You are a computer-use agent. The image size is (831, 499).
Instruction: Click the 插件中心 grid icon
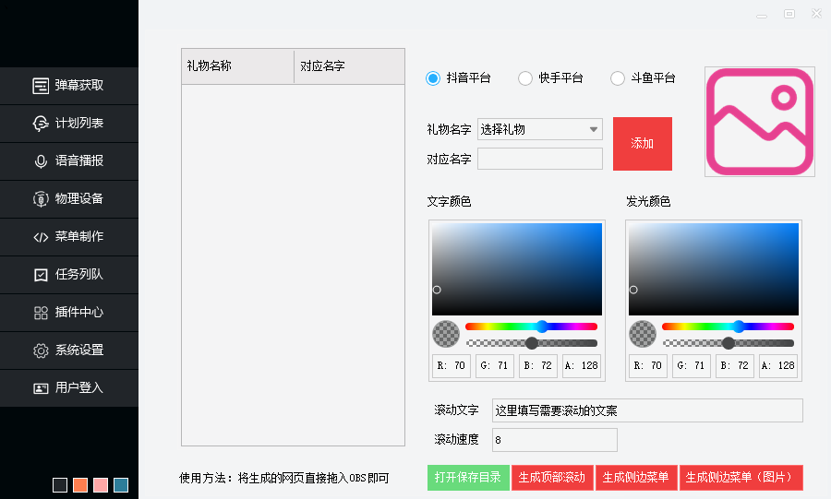click(41, 313)
